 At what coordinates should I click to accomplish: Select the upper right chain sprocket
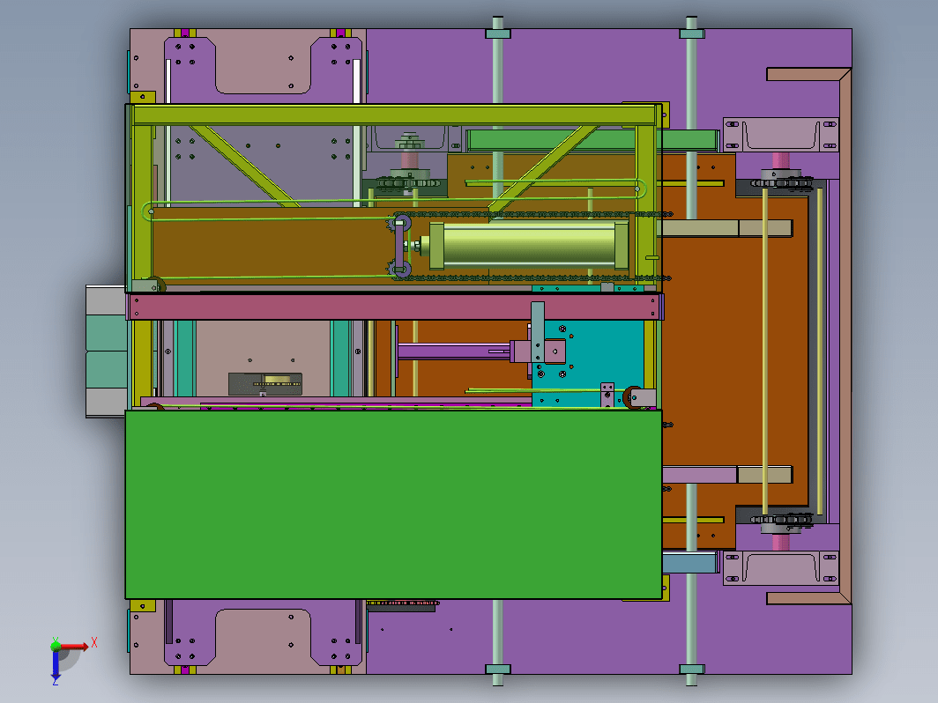[781, 181]
